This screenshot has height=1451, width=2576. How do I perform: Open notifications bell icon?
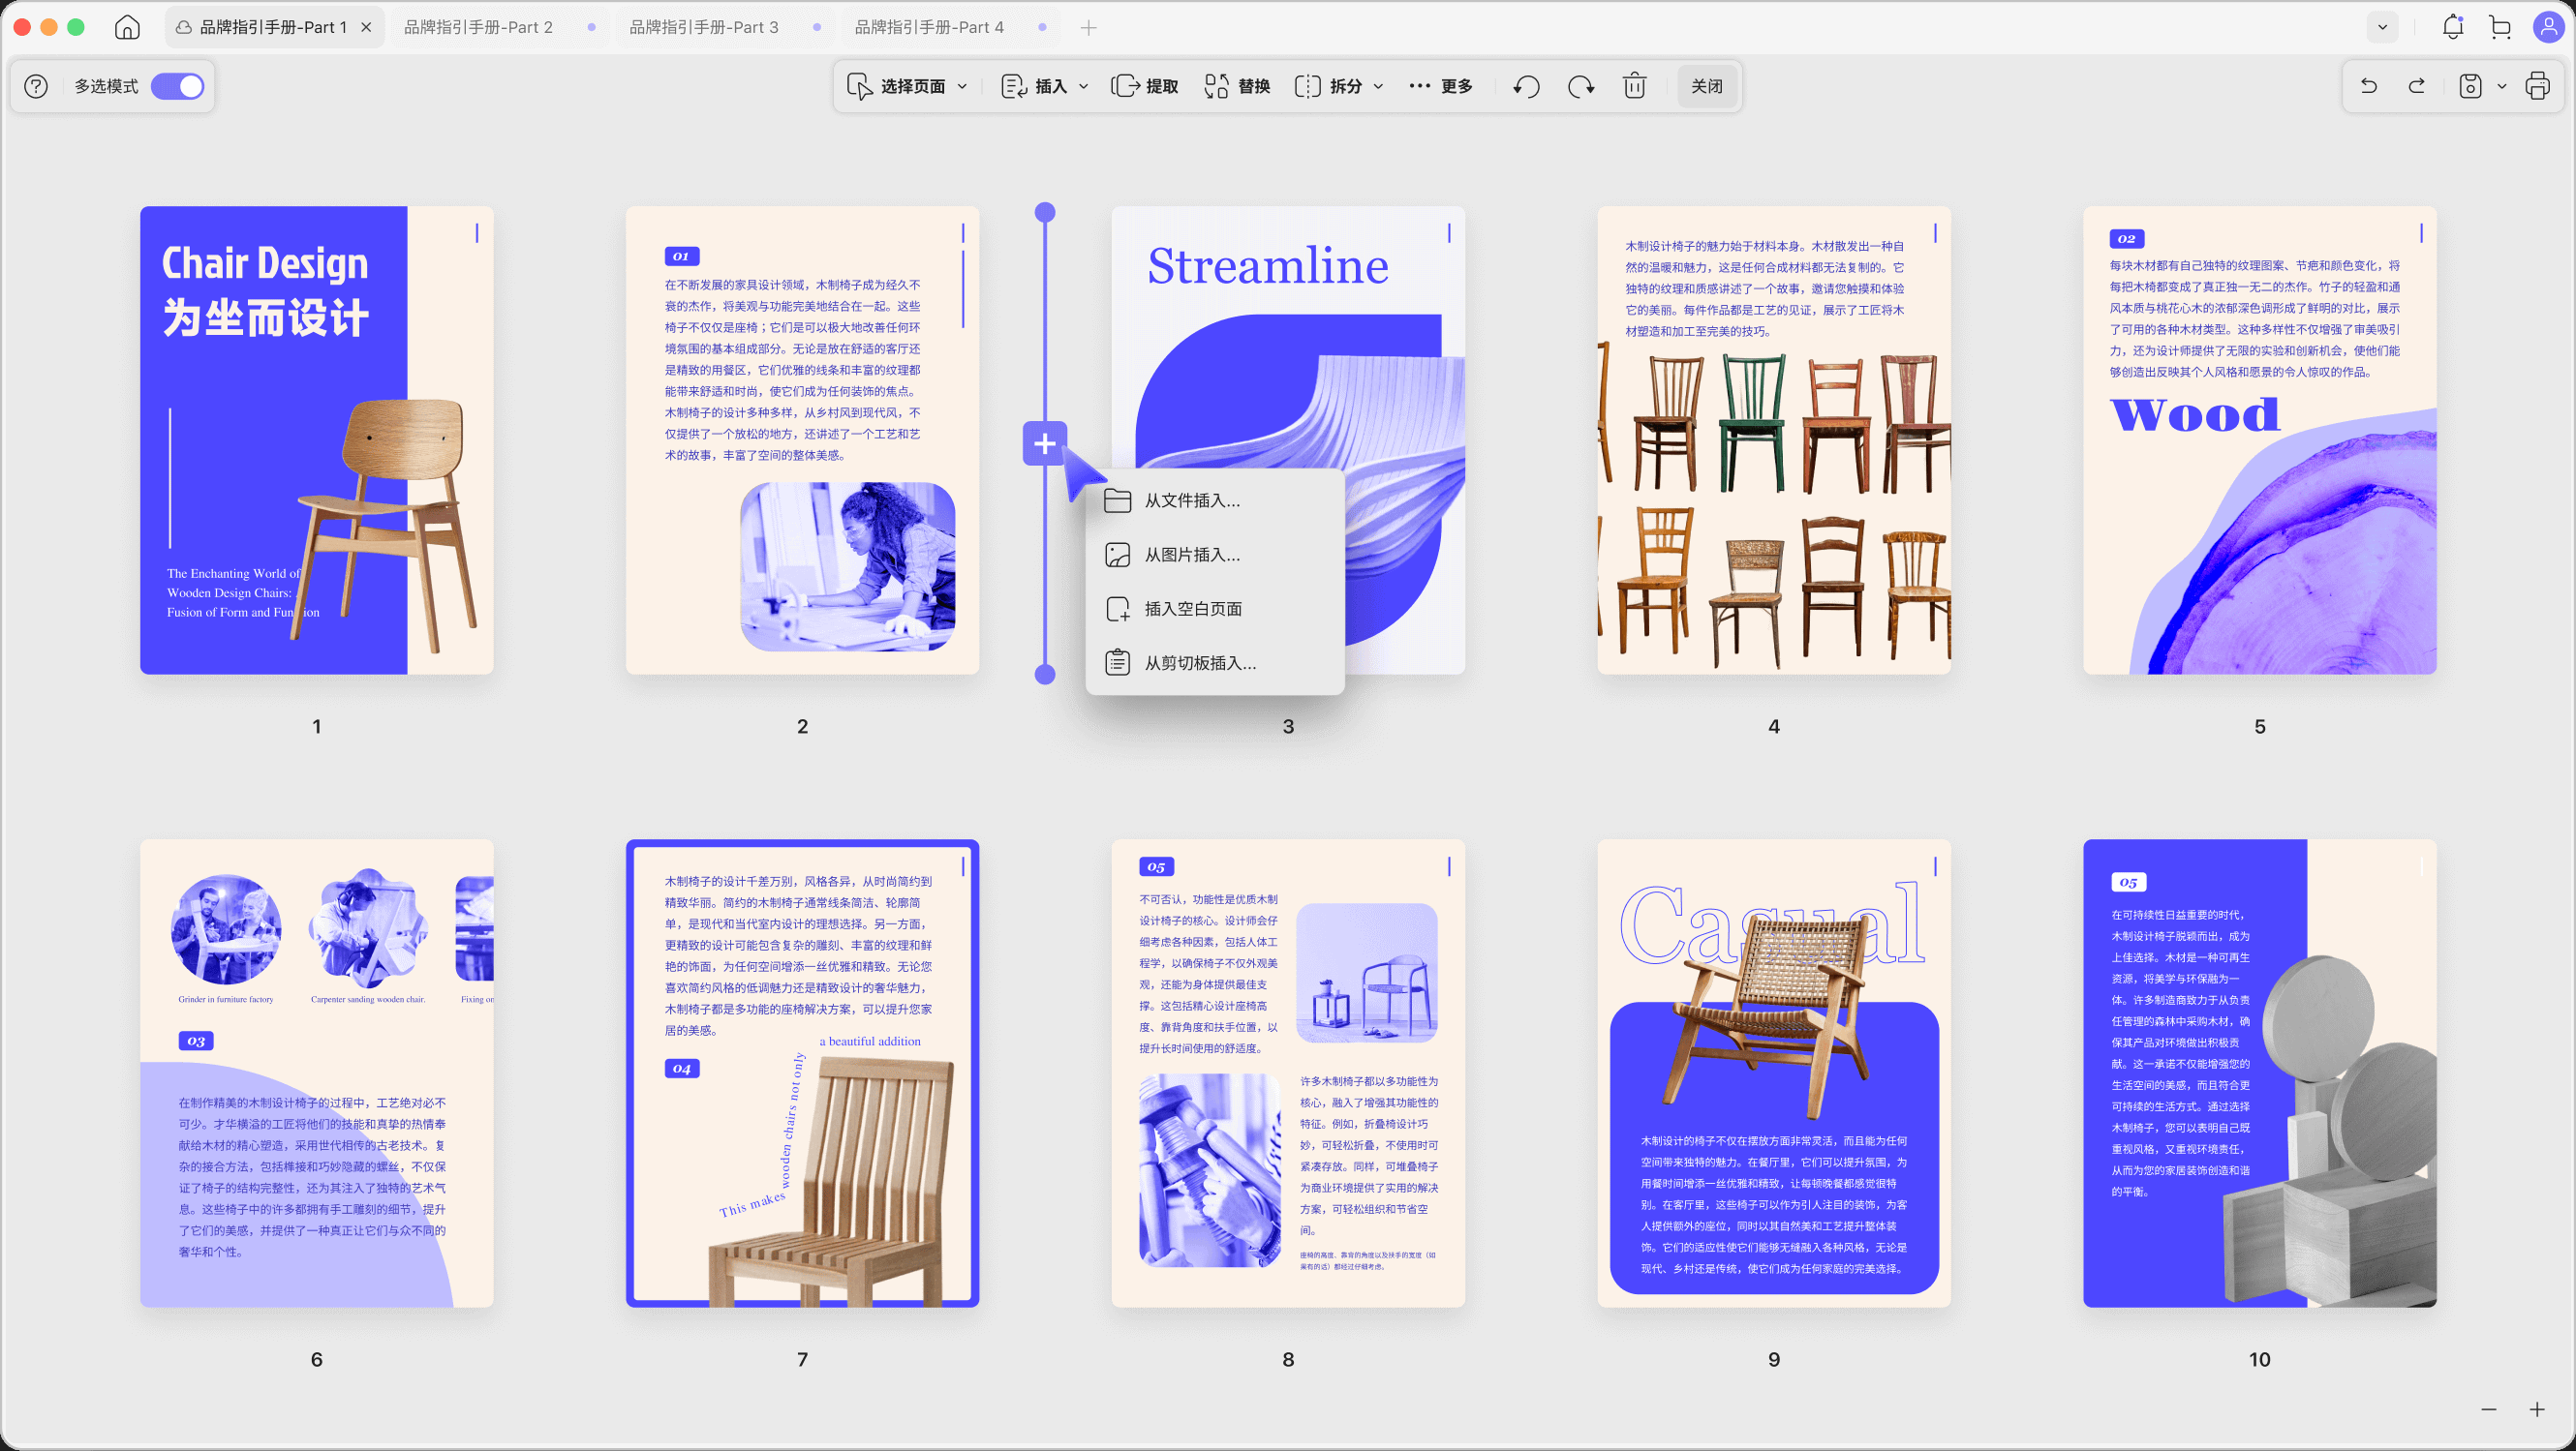(2452, 27)
